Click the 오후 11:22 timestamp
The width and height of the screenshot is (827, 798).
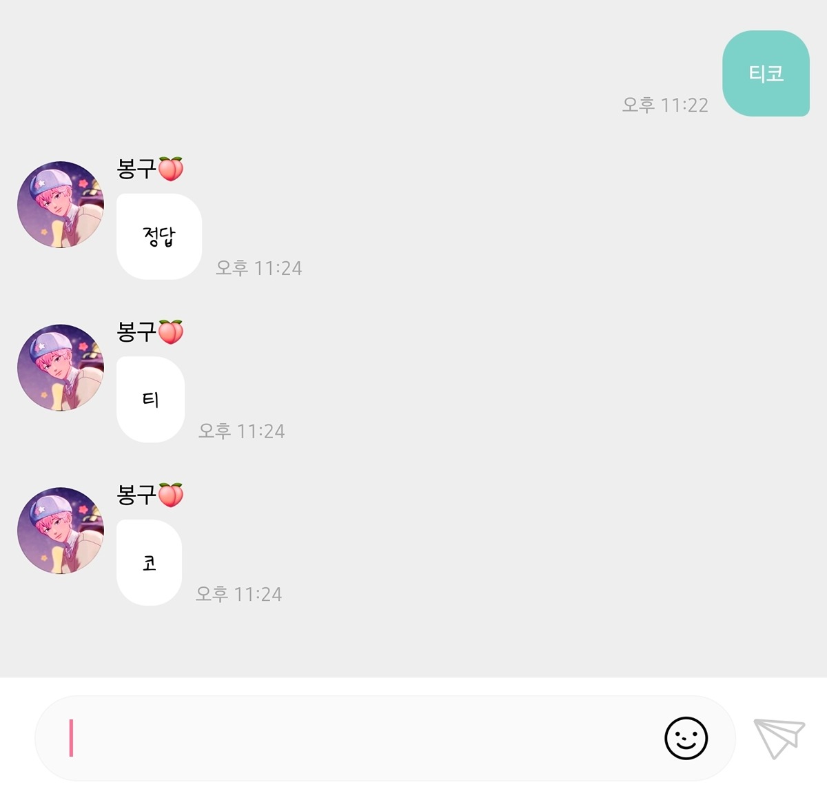(x=665, y=105)
